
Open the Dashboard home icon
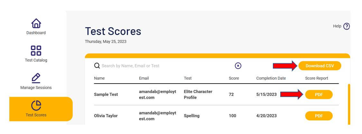pos(36,23)
